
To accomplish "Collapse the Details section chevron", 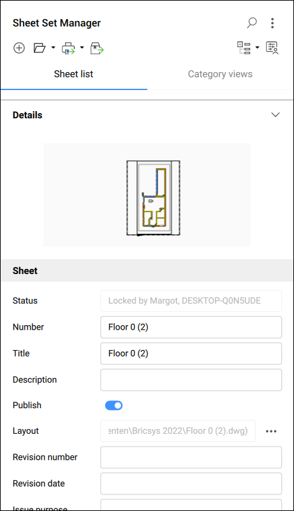I will pos(276,115).
